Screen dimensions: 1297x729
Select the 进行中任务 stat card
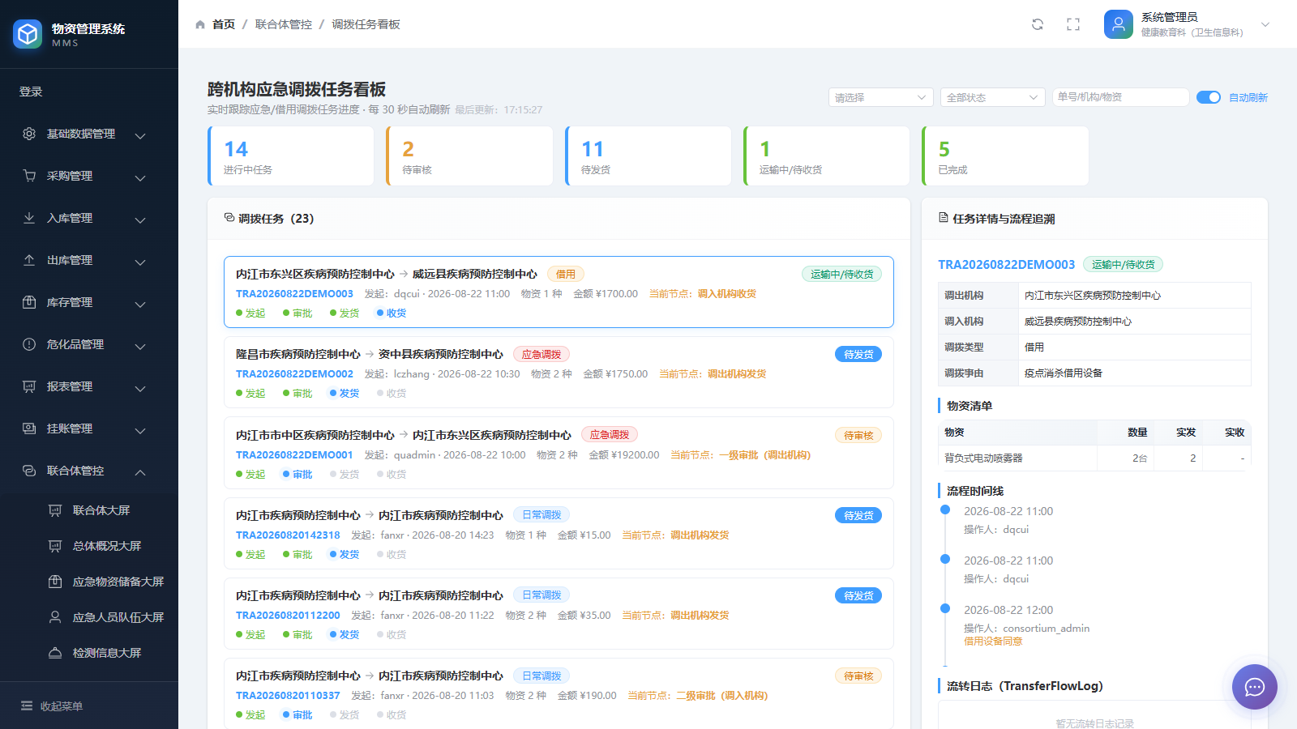coord(291,156)
